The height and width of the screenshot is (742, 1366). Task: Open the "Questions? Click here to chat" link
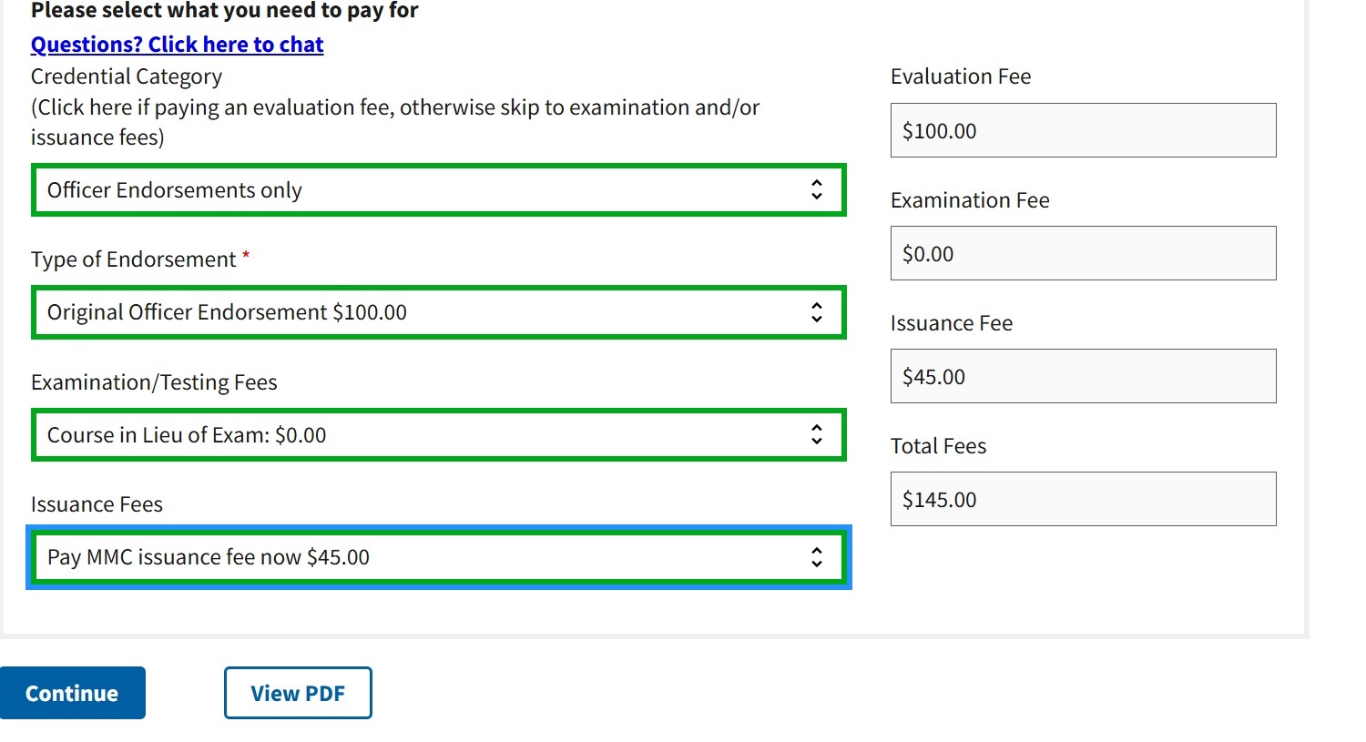pos(177,45)
